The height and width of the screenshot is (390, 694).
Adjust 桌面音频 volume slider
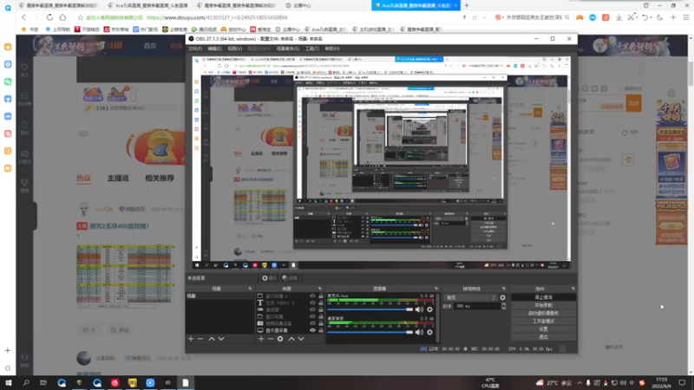[x=370, y=332]
